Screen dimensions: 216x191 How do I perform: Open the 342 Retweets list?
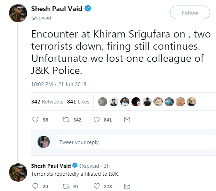pyautogui.click(x=47, y=102)
